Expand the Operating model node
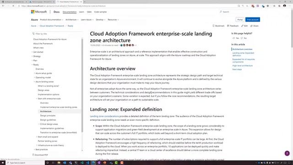The image size is (293, 165). (34, 77)
